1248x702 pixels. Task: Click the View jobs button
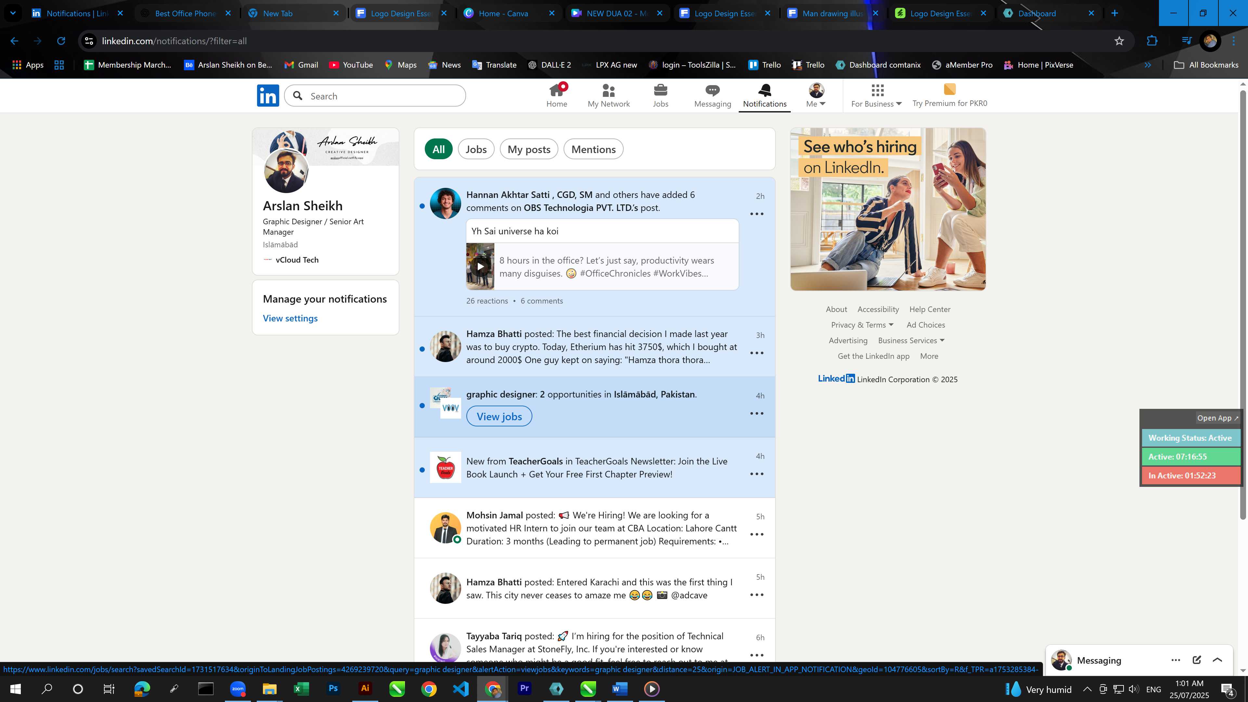pyautogui.click(x=499, y=416)
